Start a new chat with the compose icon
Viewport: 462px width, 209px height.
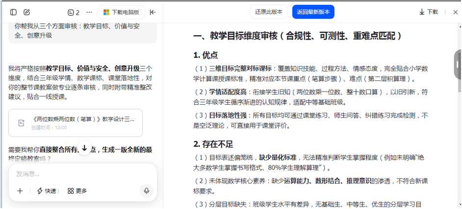(26, 12)
